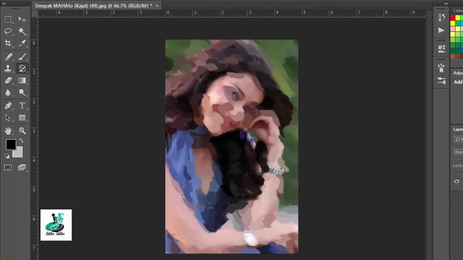The height and width of the screenshot is (260, 463).
Task: Select the Clone Stamp tool
Action: click(8, 69)
